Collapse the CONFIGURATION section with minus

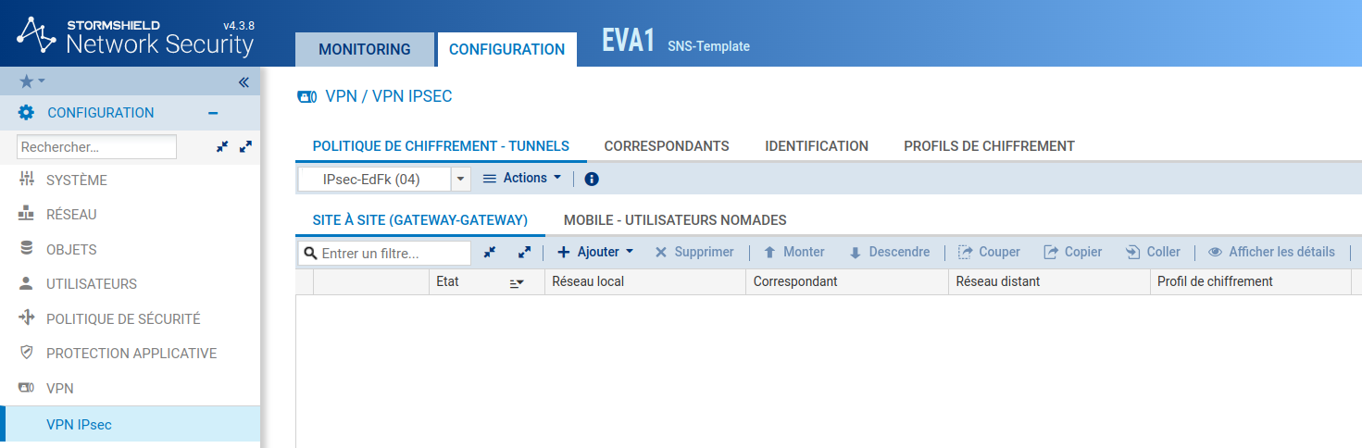click(x=213, y=113)
